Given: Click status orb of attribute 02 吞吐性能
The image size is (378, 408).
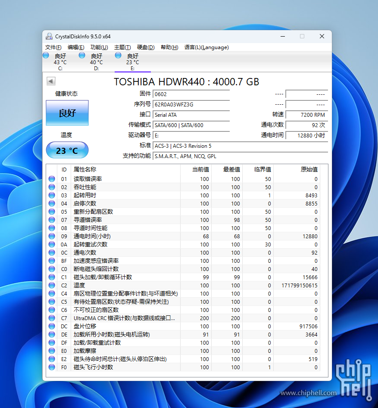Looking at the screenshot, I should 52,187.
